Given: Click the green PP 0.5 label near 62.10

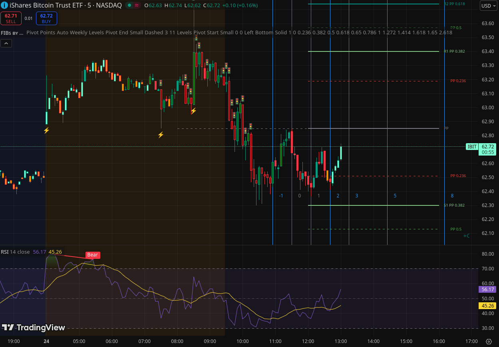Looking at the screenshot, I should 456,229.
